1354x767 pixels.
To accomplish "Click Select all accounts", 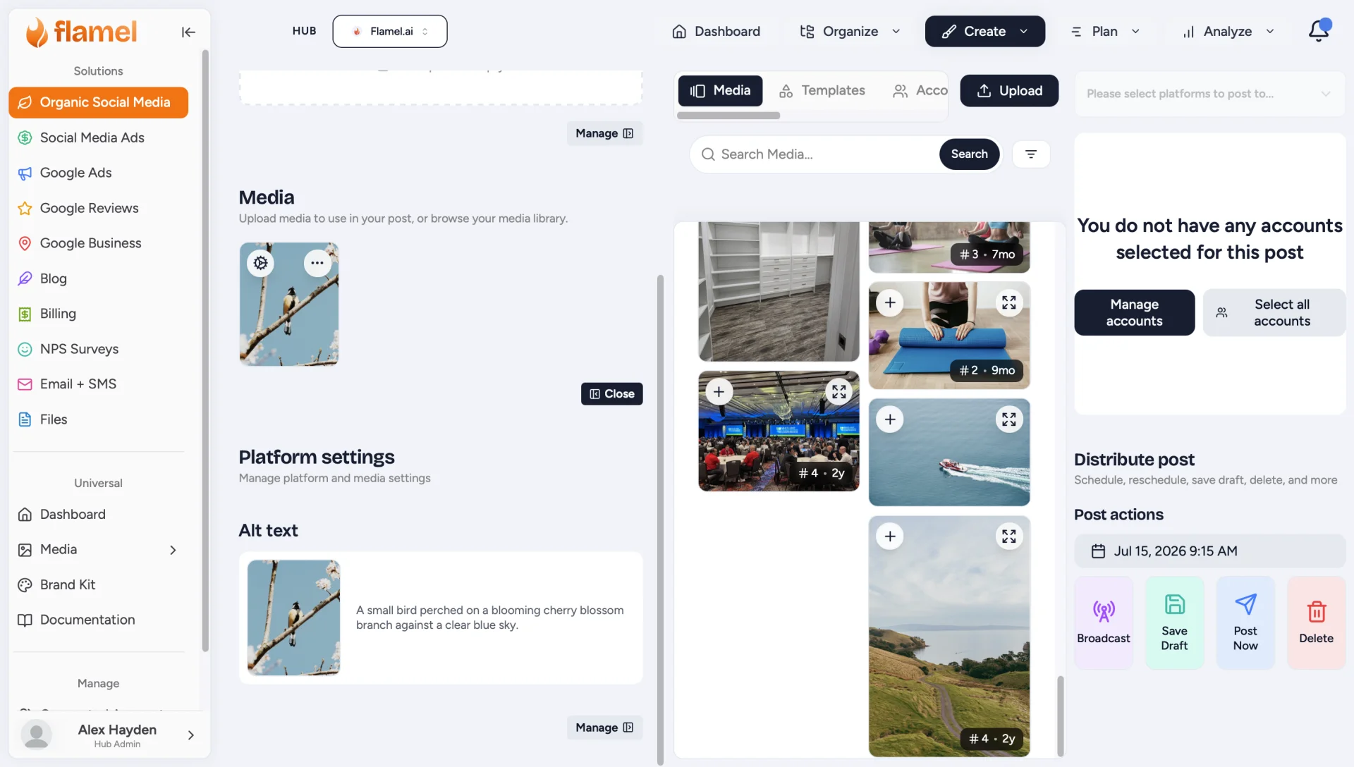I will [1274, 312].
